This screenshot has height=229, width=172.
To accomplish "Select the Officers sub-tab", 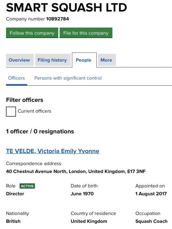I will (x=17, y=78).
